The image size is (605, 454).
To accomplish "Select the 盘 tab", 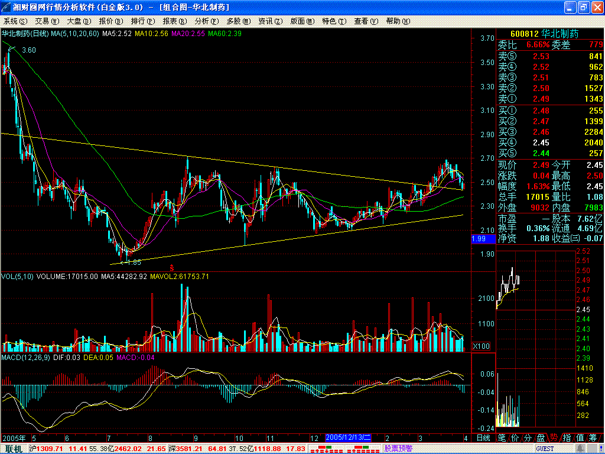I will pos(540,437).
